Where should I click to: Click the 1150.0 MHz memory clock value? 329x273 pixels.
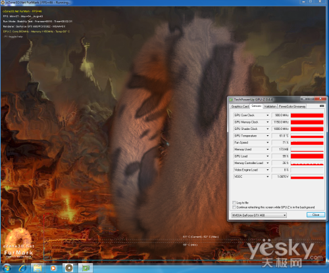281,122
